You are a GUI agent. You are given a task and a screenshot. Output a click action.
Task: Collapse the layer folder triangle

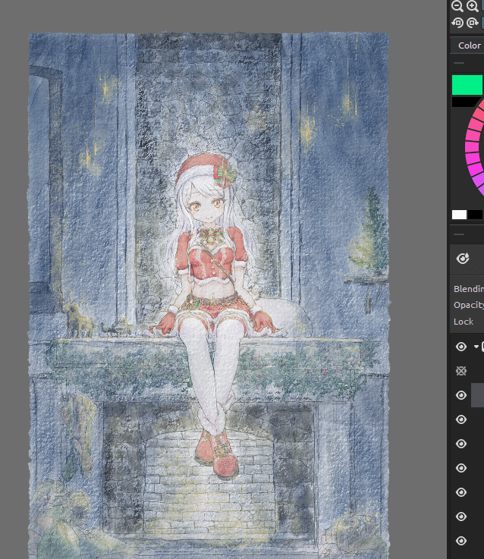[476, 347]
